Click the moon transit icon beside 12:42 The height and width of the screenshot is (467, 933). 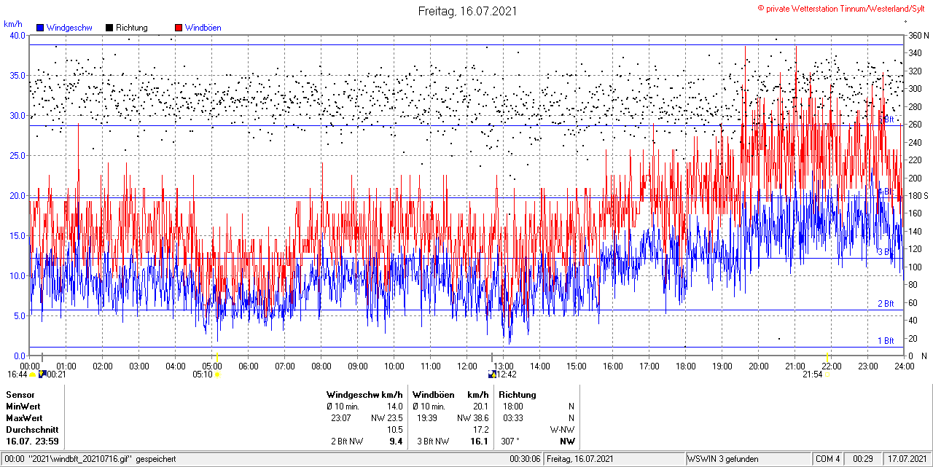[493, 374]
